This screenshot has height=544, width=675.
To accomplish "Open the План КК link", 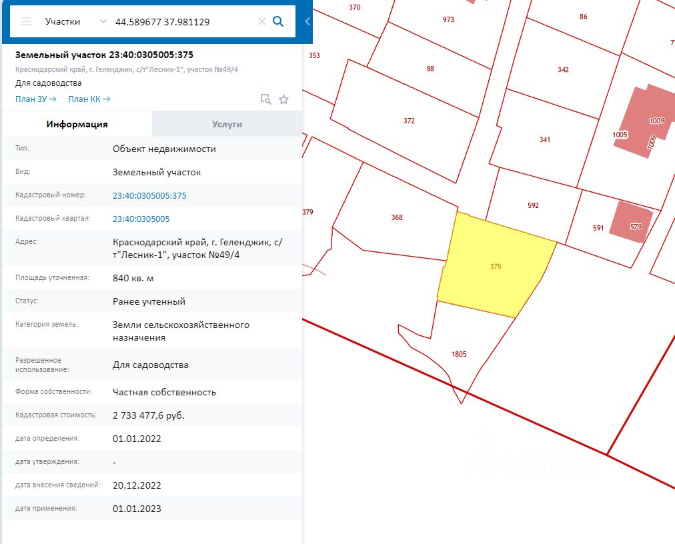I will point(89,99).
